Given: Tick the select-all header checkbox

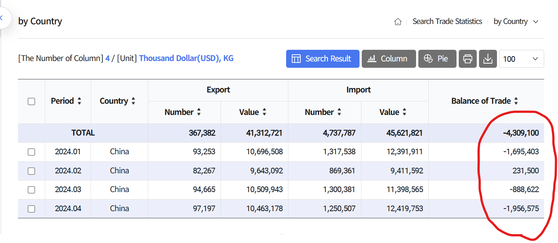Looking at the screenshot, I should pyautogui.click(x=31, y=101).
